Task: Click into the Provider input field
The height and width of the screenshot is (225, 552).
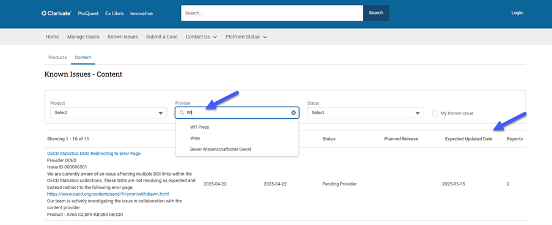Action: click(237, 113)
